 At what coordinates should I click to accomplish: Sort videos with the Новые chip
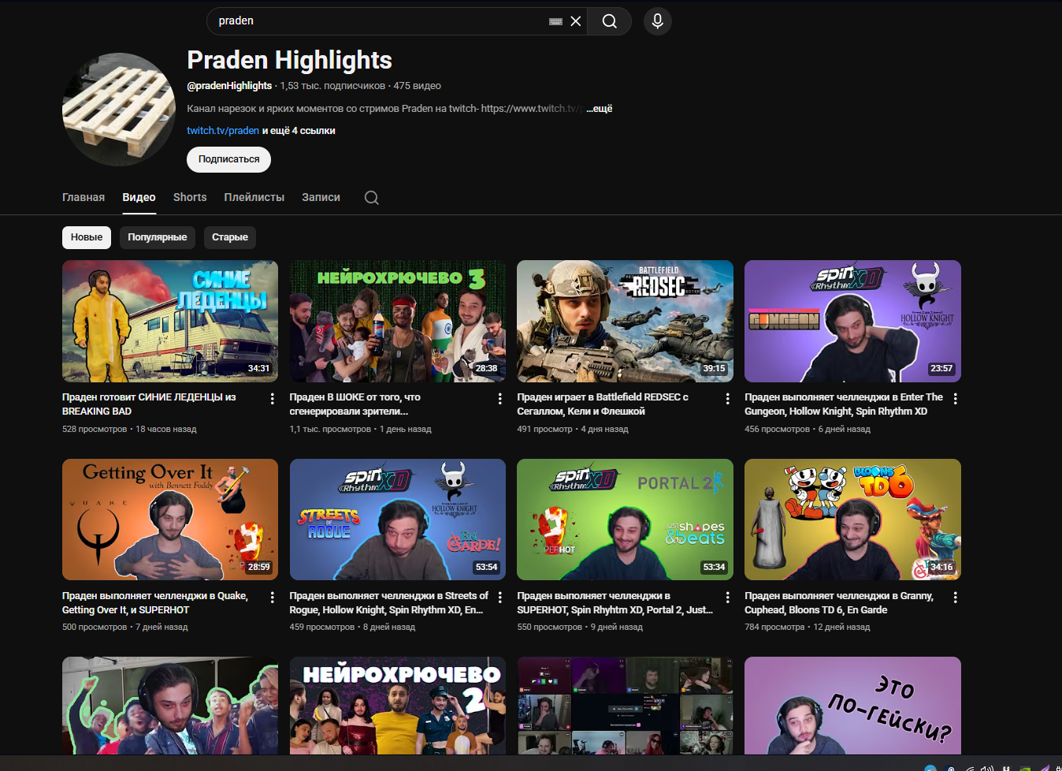click(87, 237)
